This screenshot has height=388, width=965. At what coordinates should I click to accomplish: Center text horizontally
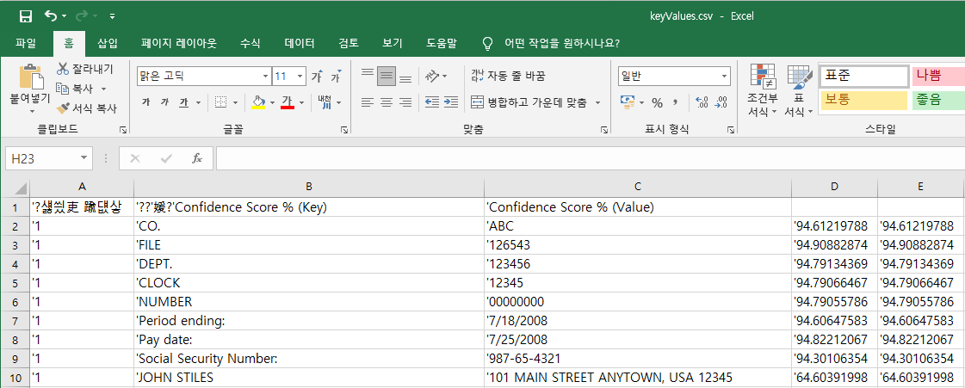[387, 102]
